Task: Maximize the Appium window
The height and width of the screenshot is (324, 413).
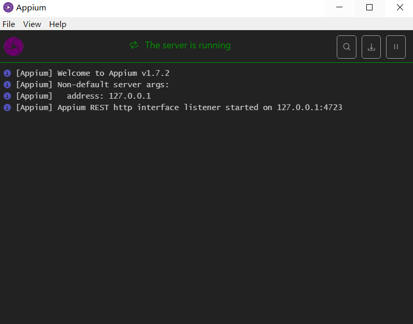Action: point(369,8)
